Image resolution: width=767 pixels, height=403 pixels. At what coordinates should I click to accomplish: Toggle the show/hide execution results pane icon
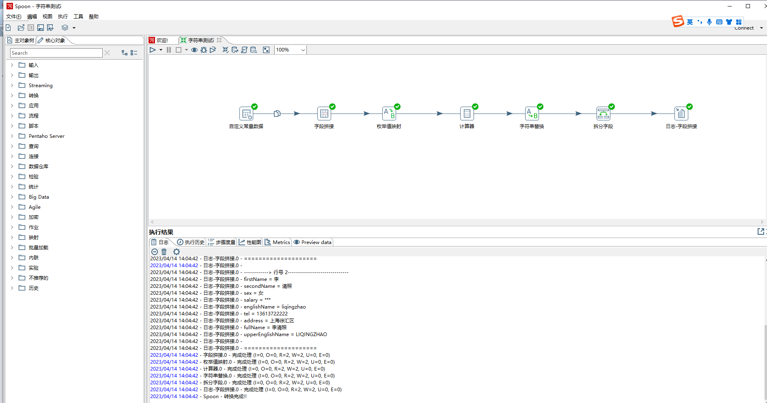point(266,50)
